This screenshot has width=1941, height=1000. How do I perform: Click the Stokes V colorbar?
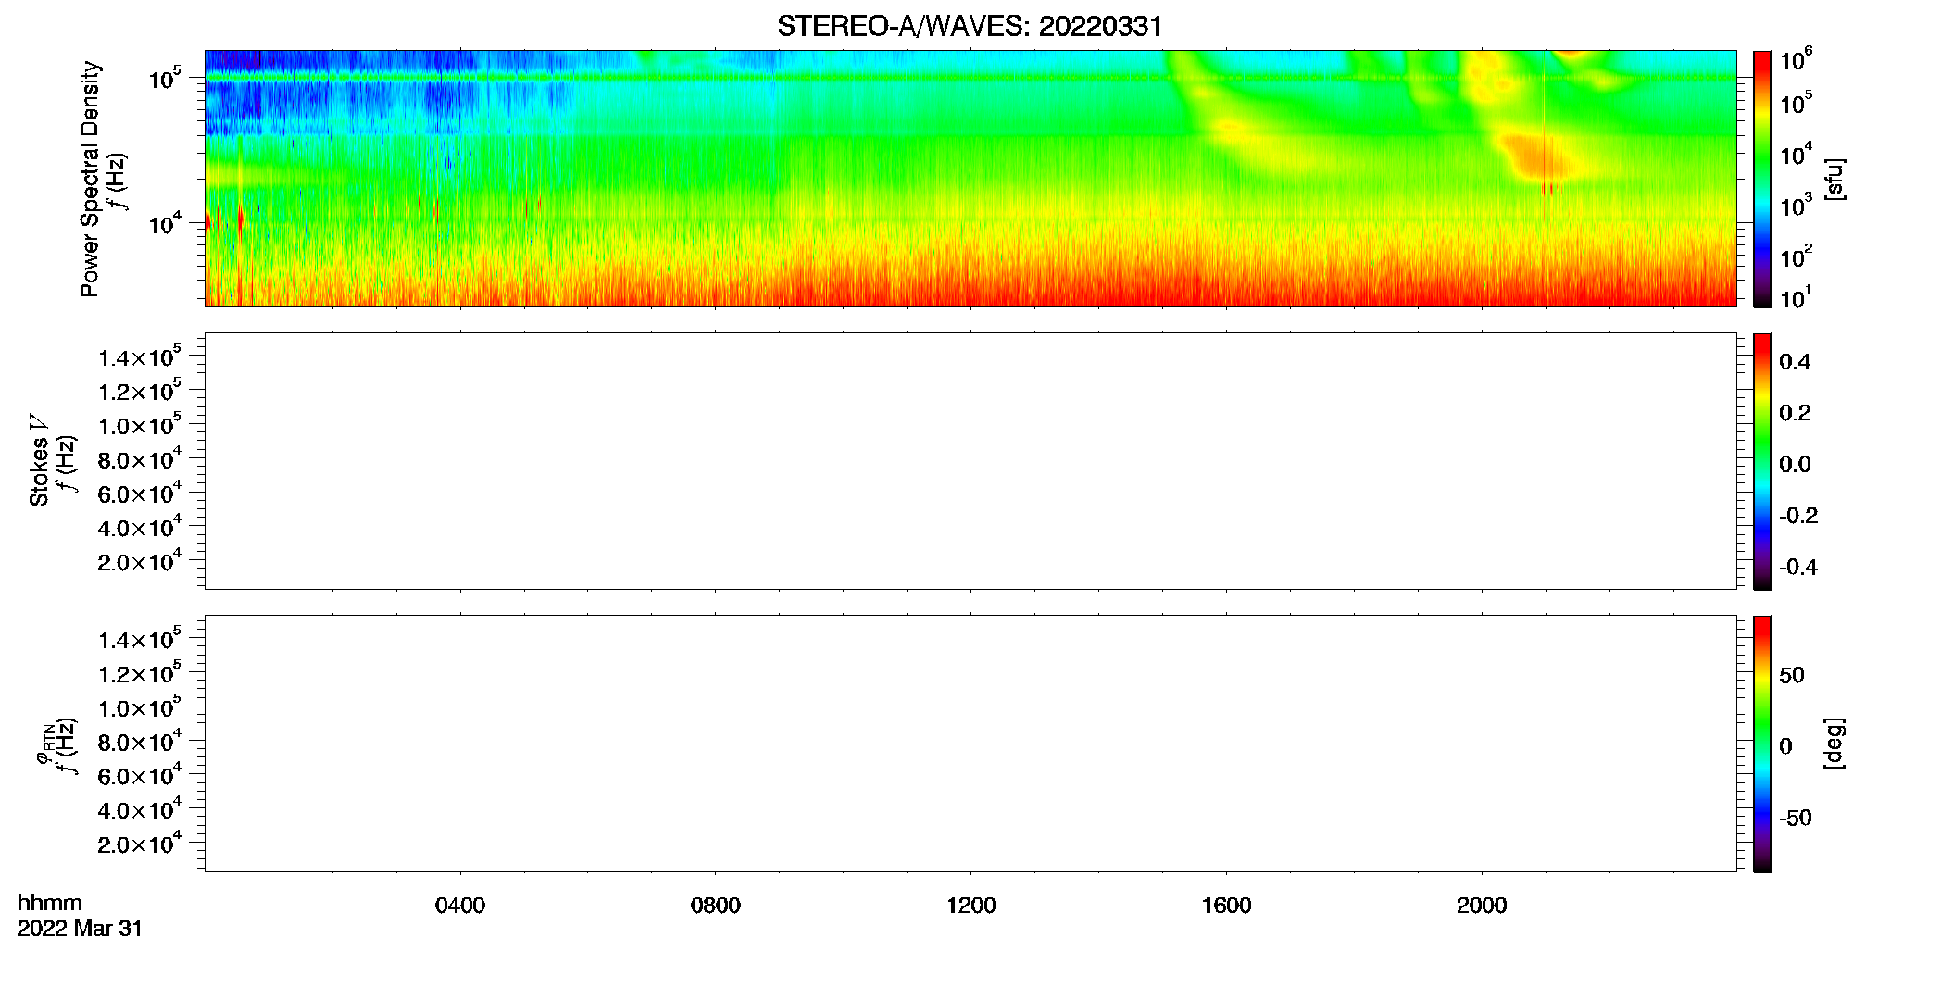(1762, 461)
